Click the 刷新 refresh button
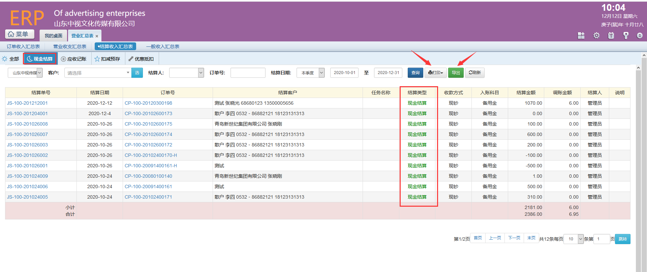The image size is (647, 272). tap(475, 73)
